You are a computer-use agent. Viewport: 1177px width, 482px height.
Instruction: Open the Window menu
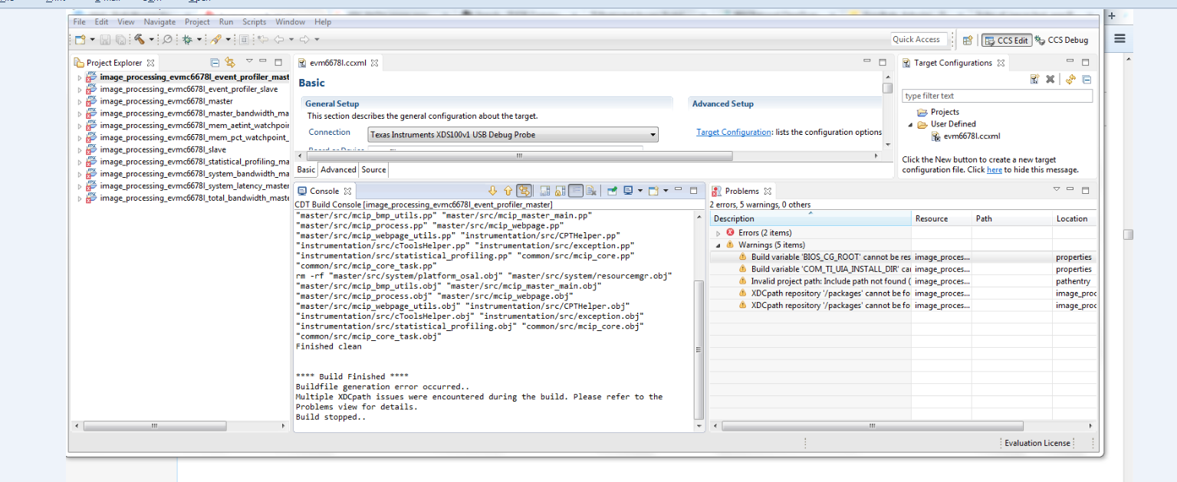click(x=290, y=22)
